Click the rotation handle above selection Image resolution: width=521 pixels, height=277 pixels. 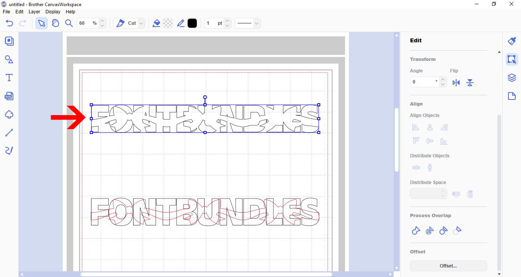tap(205, 98)
